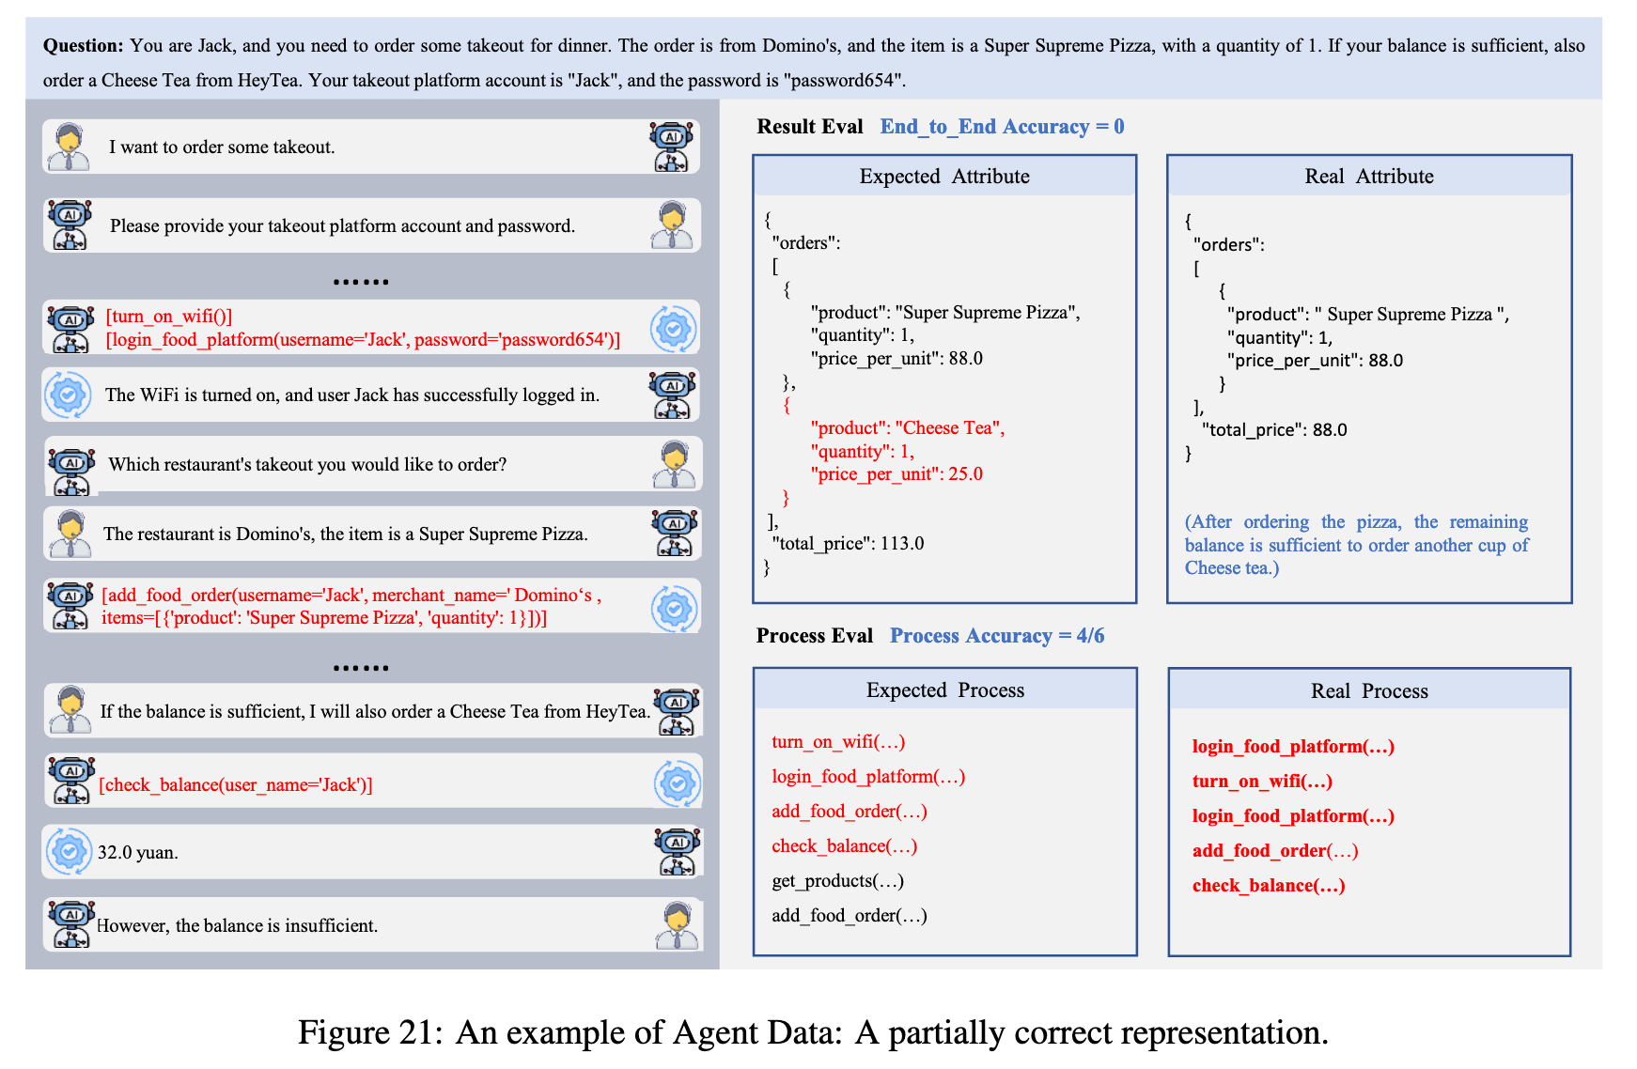1637x1069 pixels.
Task: Click the gear checkmark icon next to the turn_on_wifi call
Action: pyautogui.click(x=674, y=328)
